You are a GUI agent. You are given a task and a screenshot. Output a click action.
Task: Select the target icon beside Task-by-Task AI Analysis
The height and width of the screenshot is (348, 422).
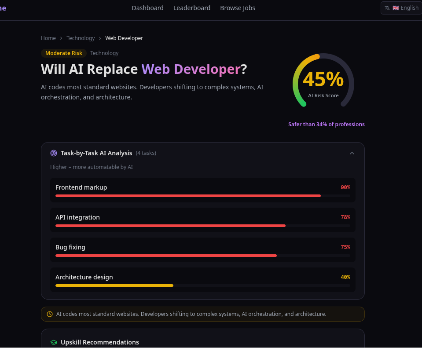click(54, 153)
